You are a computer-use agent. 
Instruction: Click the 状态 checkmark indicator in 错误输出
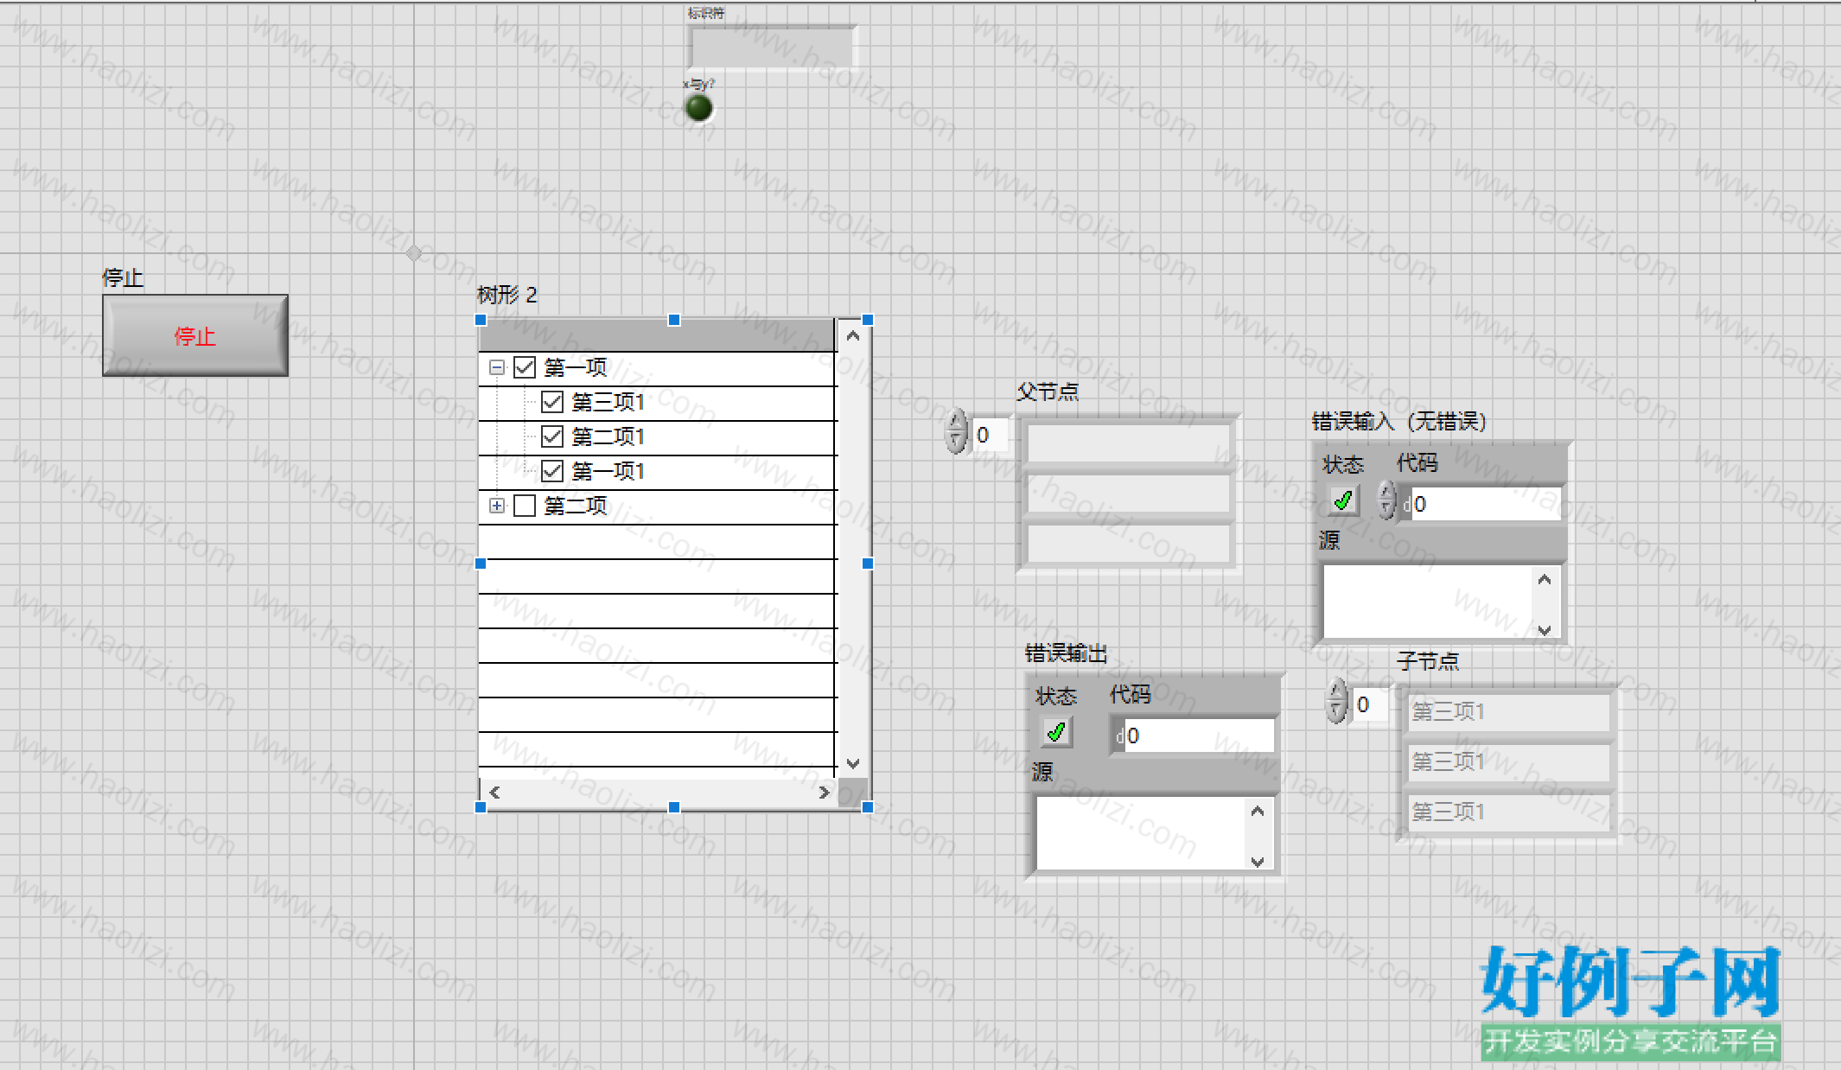(1055, 732)
